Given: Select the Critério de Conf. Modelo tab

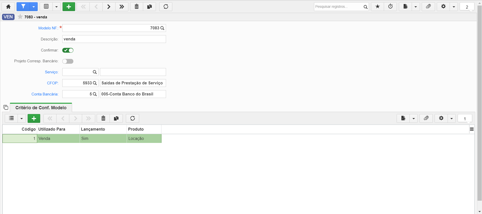Looking at the screenshot, I should pyautogui.click(x=41, y=108).
